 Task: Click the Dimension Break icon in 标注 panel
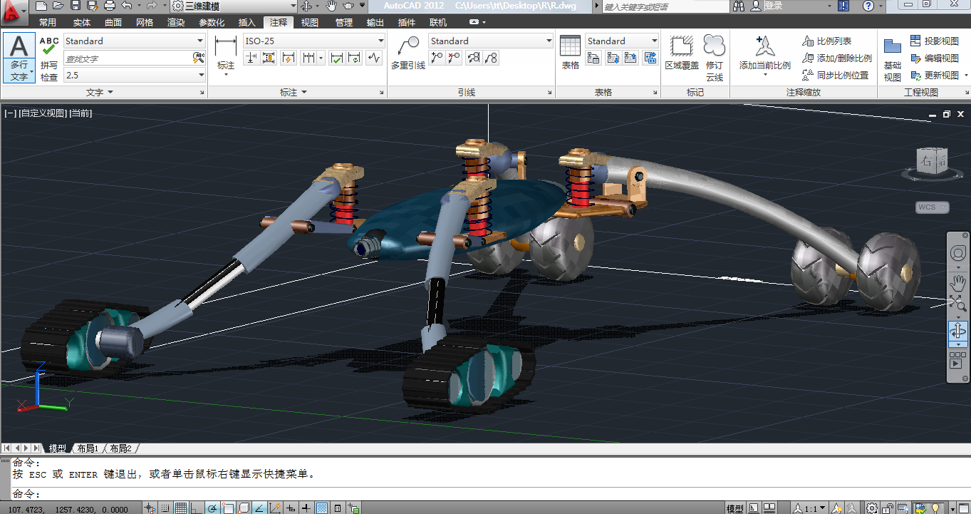pyautogui.click(x=251, y=58)
